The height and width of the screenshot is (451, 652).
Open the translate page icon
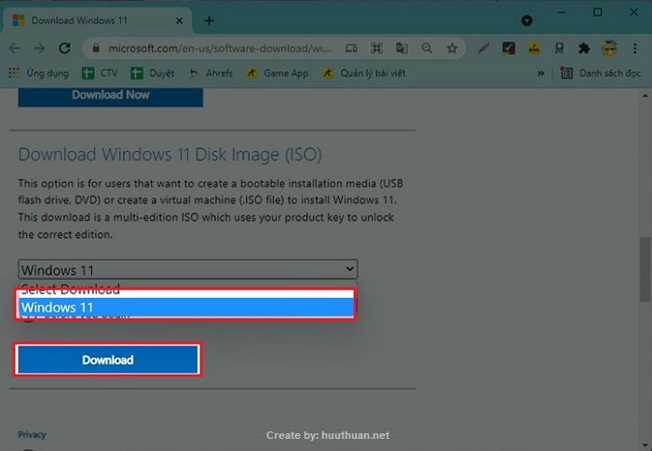tap(401, 48)
